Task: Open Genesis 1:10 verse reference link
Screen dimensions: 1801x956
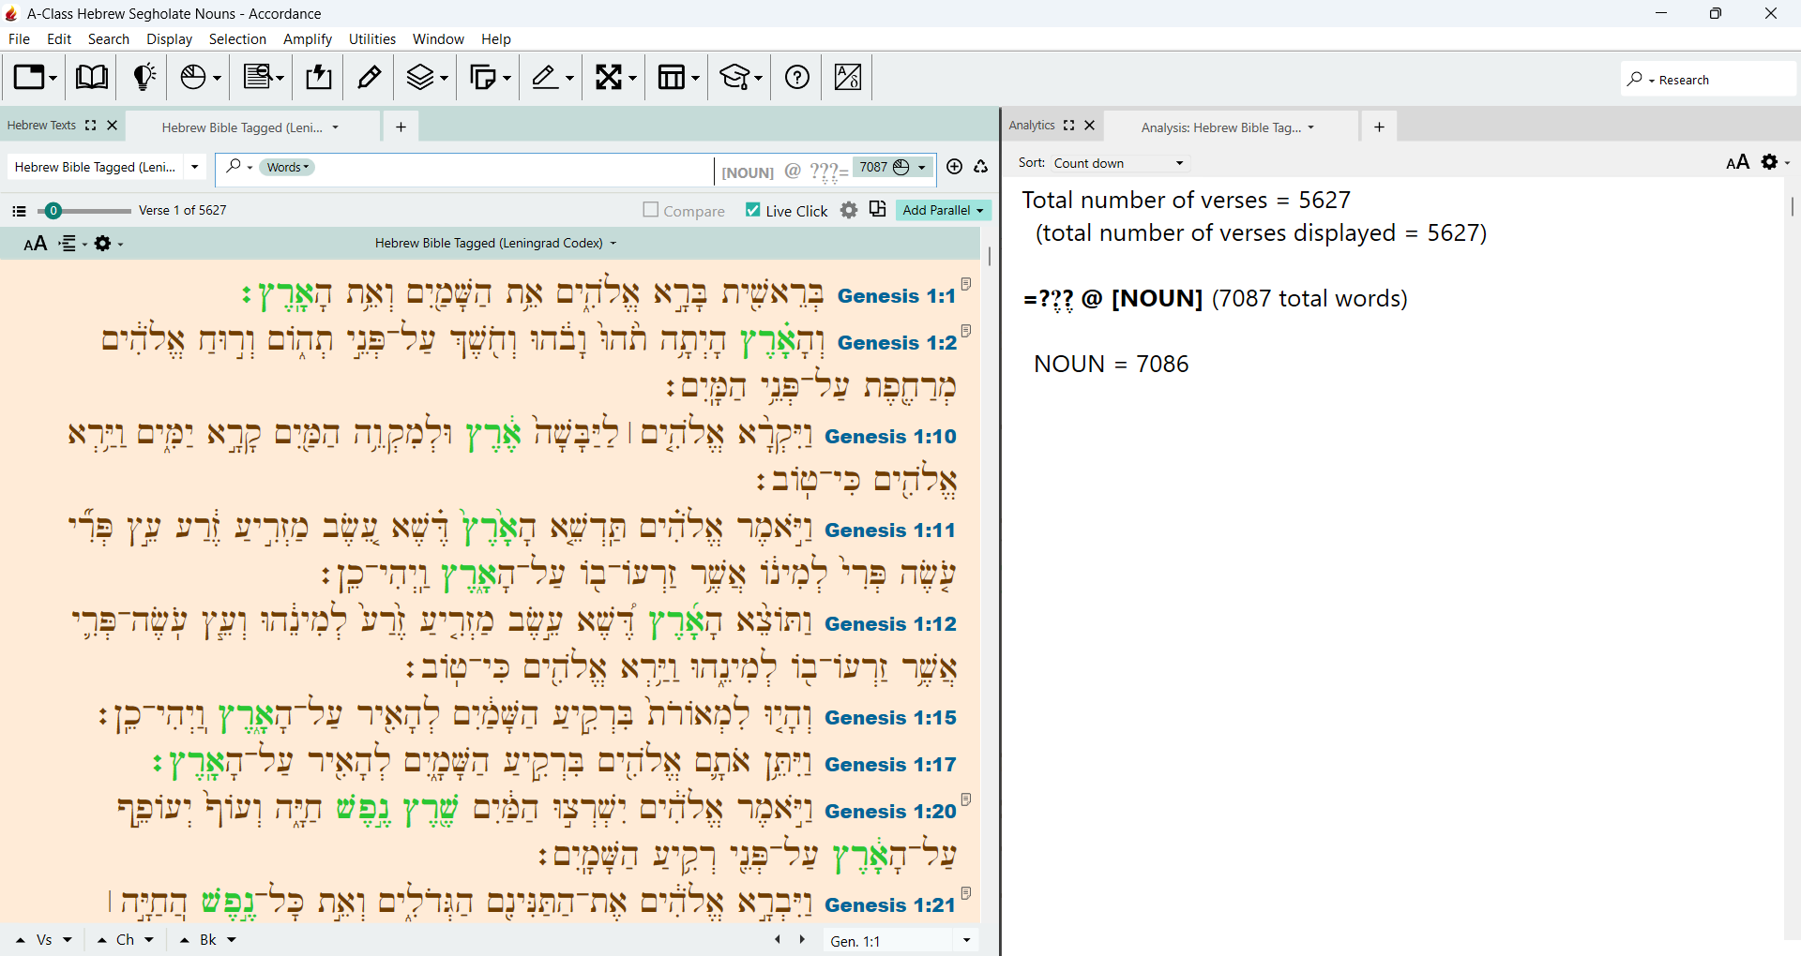Action: [x=890, y=437]
